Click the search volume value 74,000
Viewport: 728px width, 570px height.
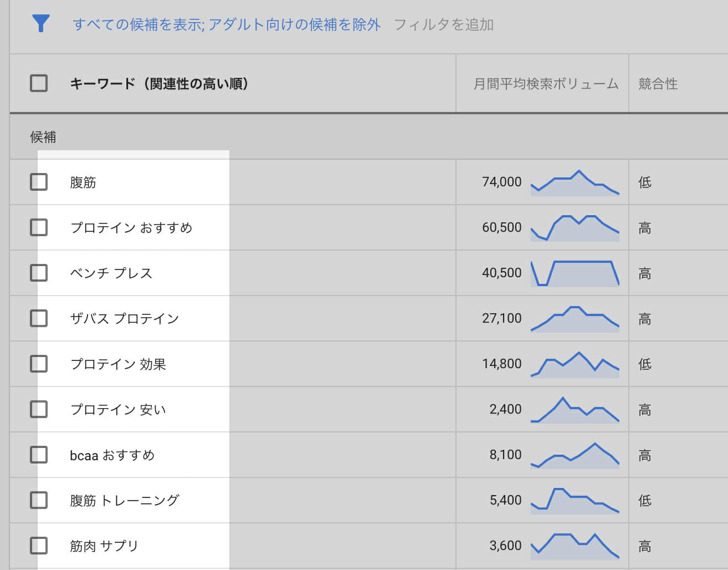pyautogui.click(x=502, y=182)
